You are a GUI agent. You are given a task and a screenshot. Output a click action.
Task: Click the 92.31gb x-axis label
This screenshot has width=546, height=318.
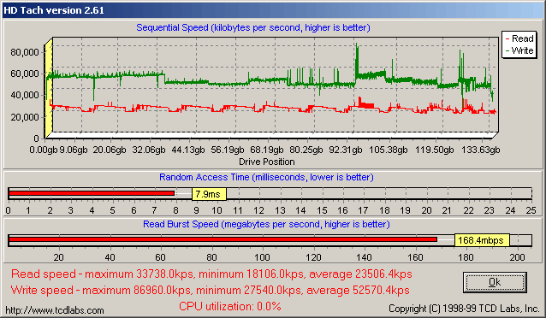click(346, 150)
